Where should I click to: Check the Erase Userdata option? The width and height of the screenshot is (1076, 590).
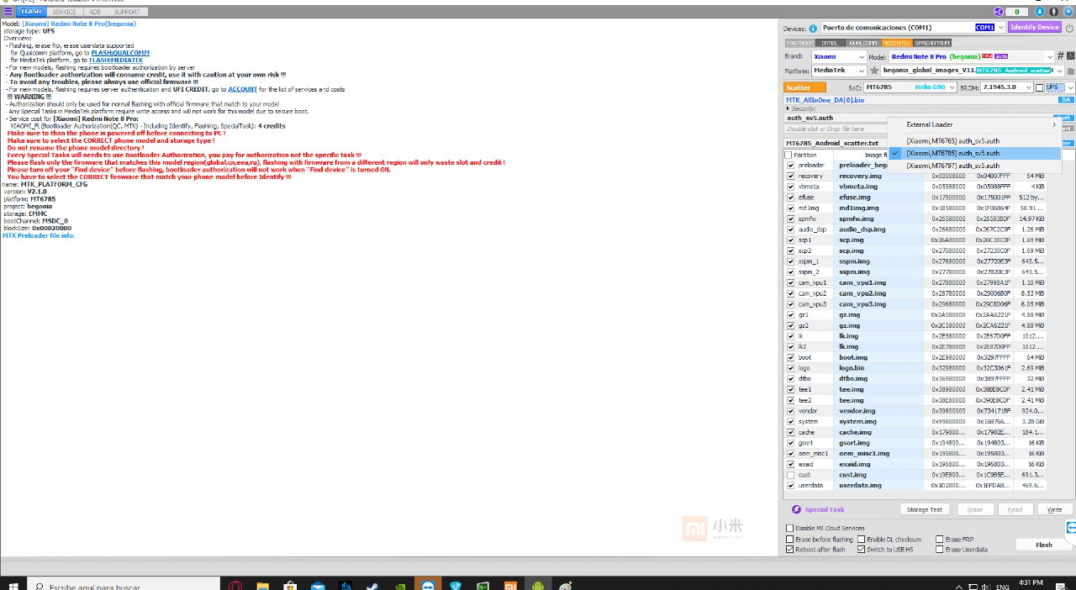pyautogui.click(x=940, y=550)
